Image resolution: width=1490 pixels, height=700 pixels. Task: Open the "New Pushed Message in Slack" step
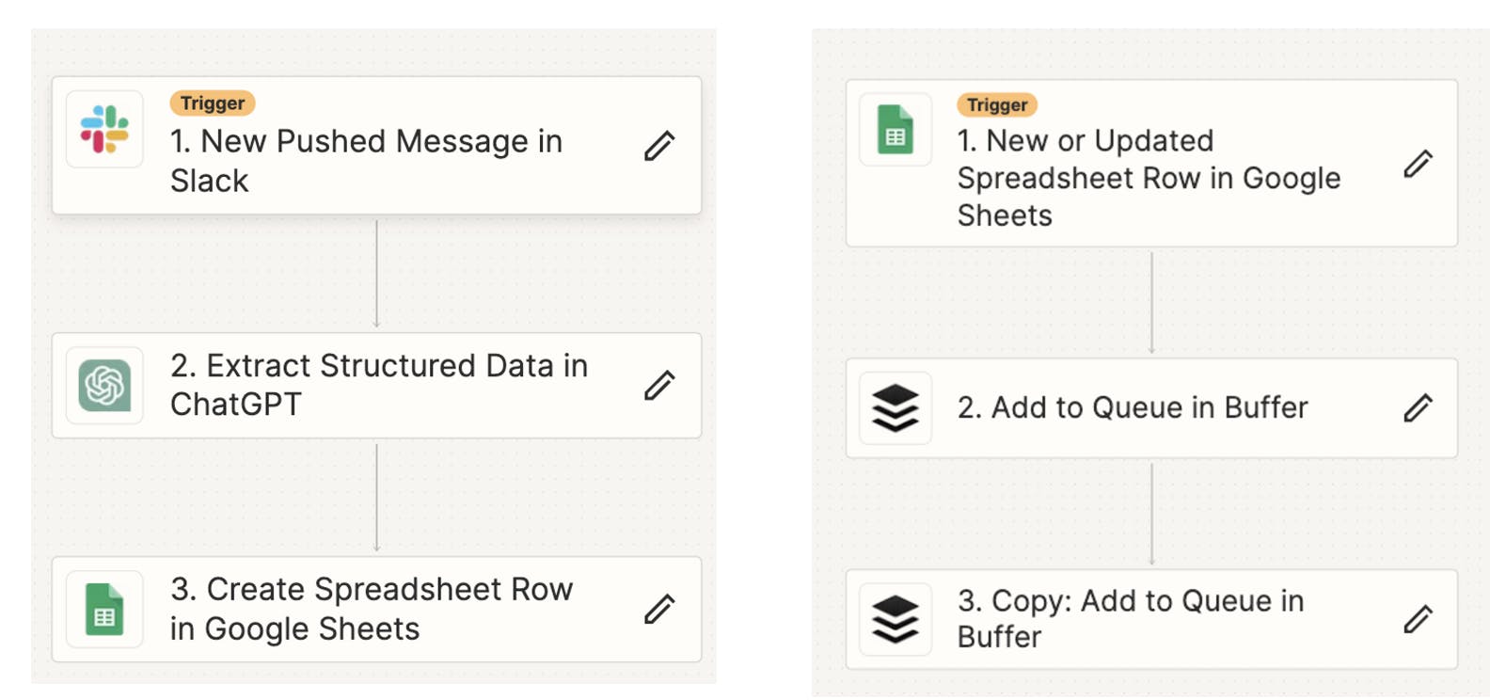click(366, 161)
